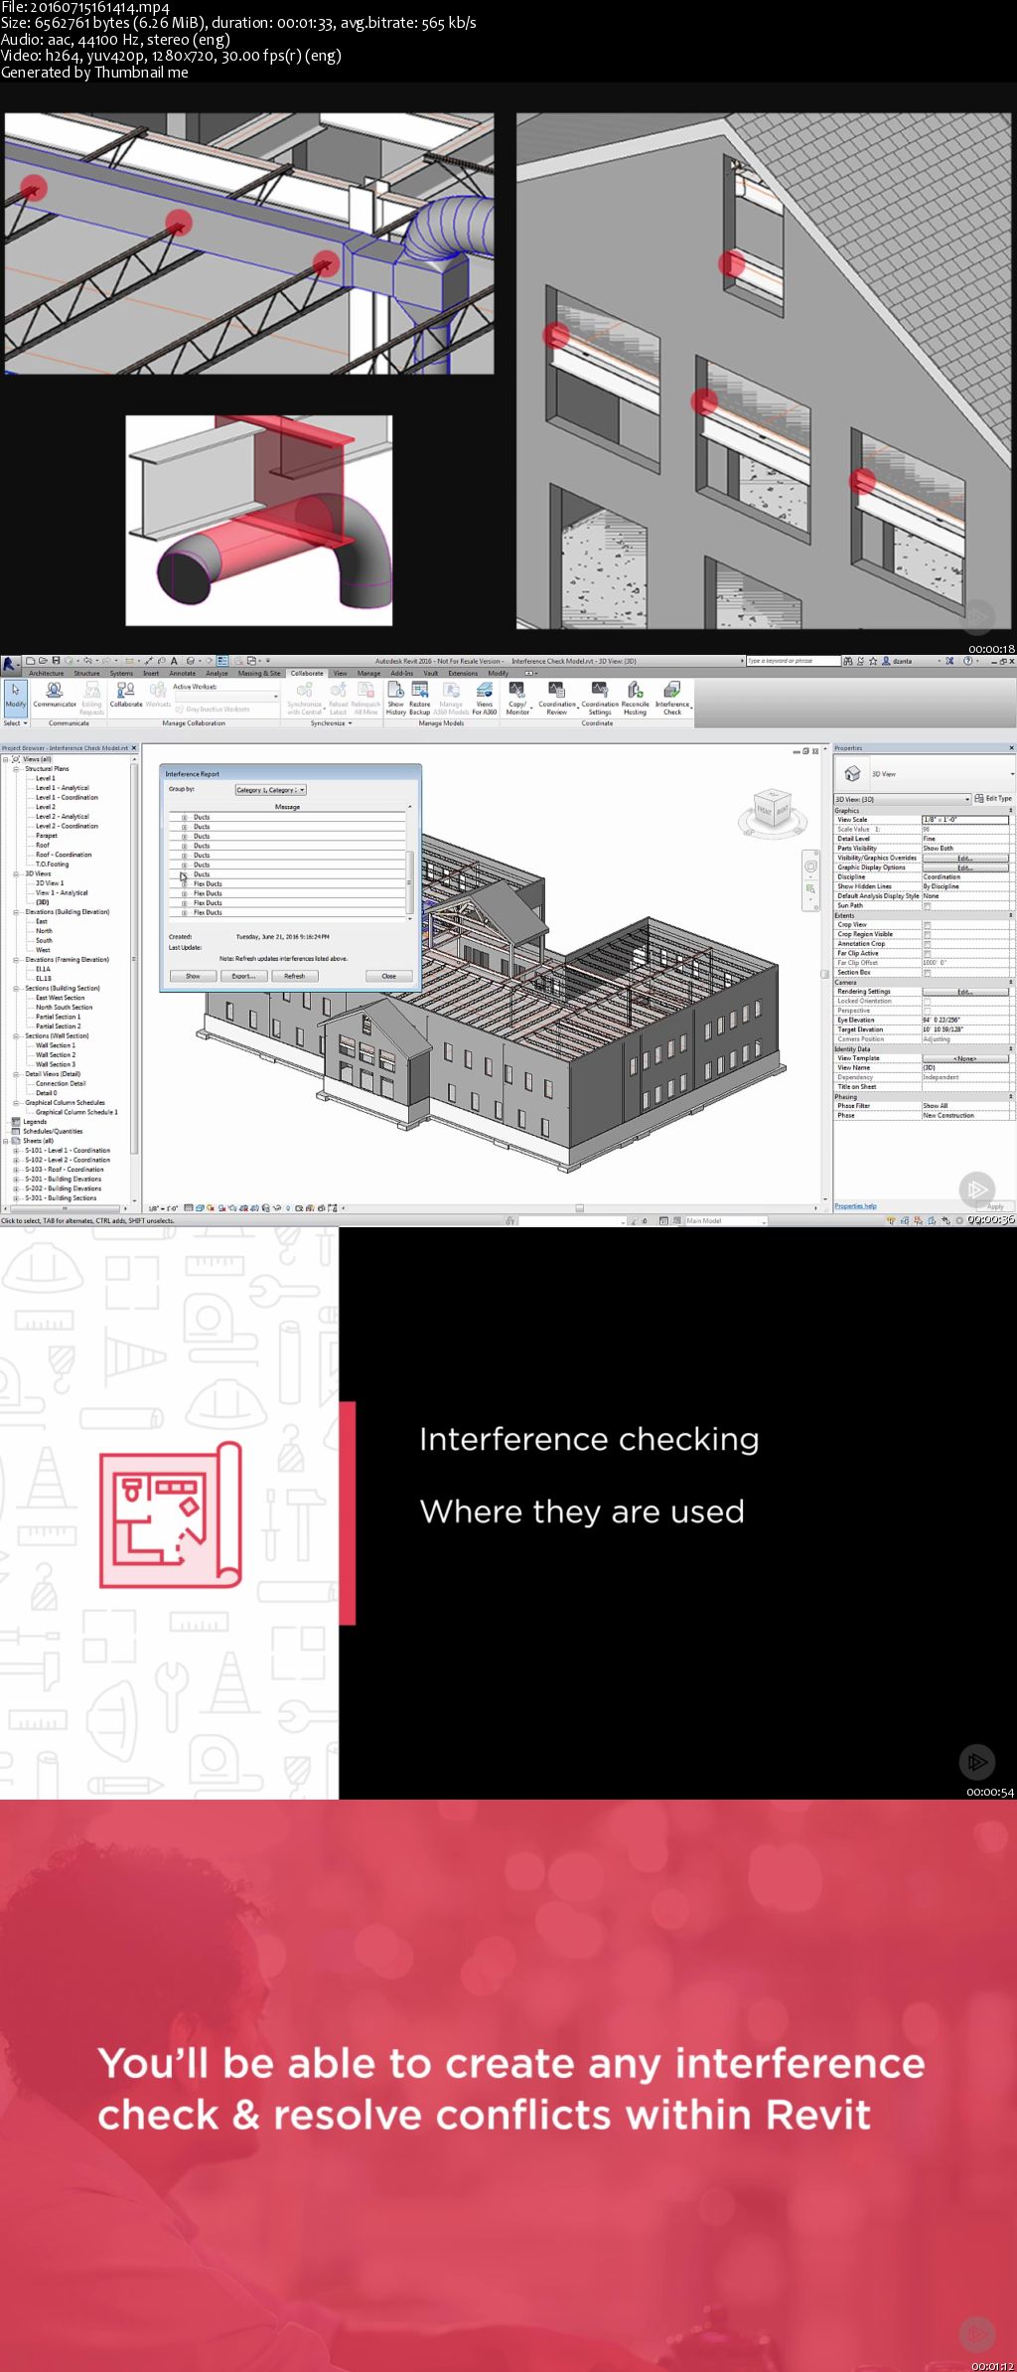Open Views For A360
The image size is (1017, 2372).
pyautogui.click(x=484, y=690)
